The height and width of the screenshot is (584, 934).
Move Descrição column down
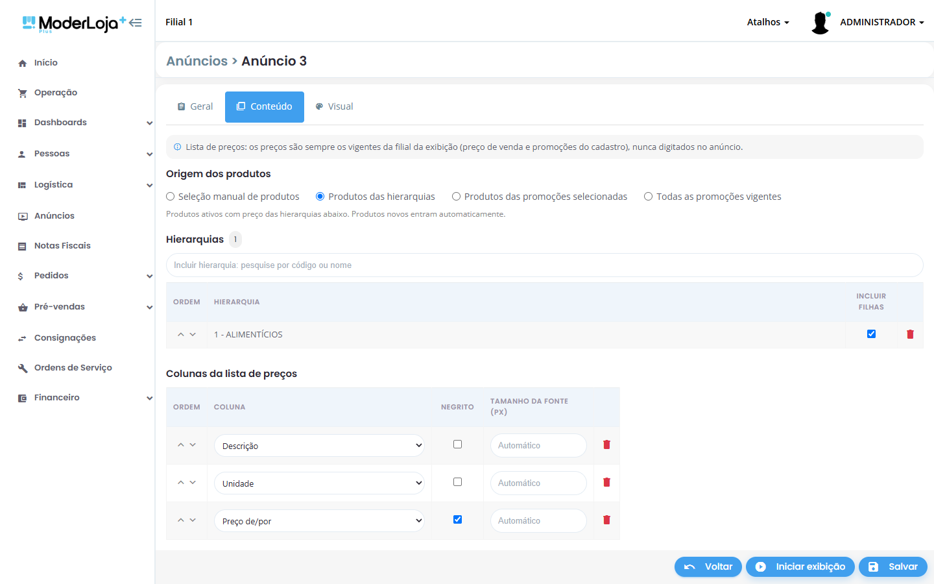tap(193, 444)
